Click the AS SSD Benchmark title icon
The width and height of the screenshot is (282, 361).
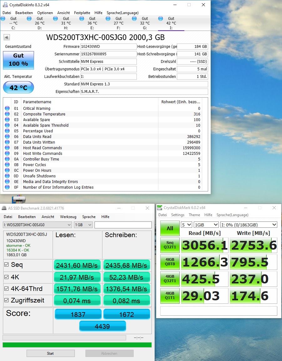click(x=4, y=208)
